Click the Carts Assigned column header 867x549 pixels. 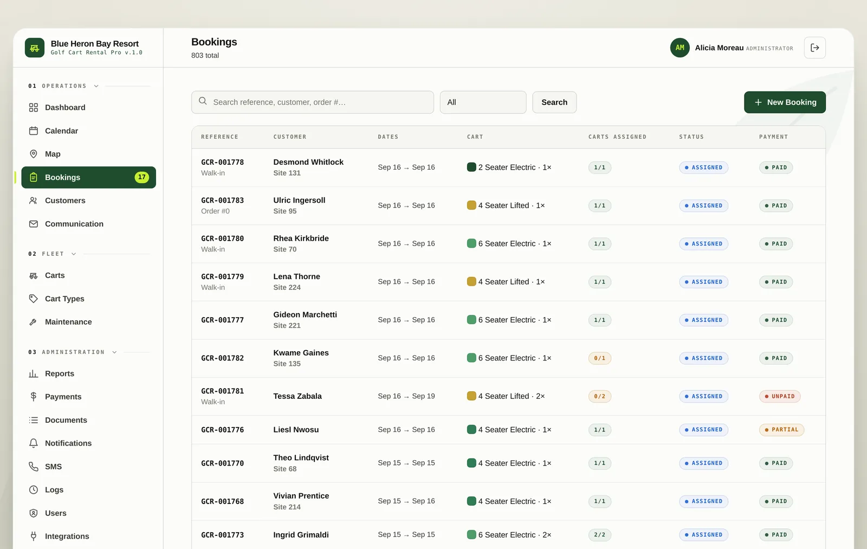click(617, 137)
